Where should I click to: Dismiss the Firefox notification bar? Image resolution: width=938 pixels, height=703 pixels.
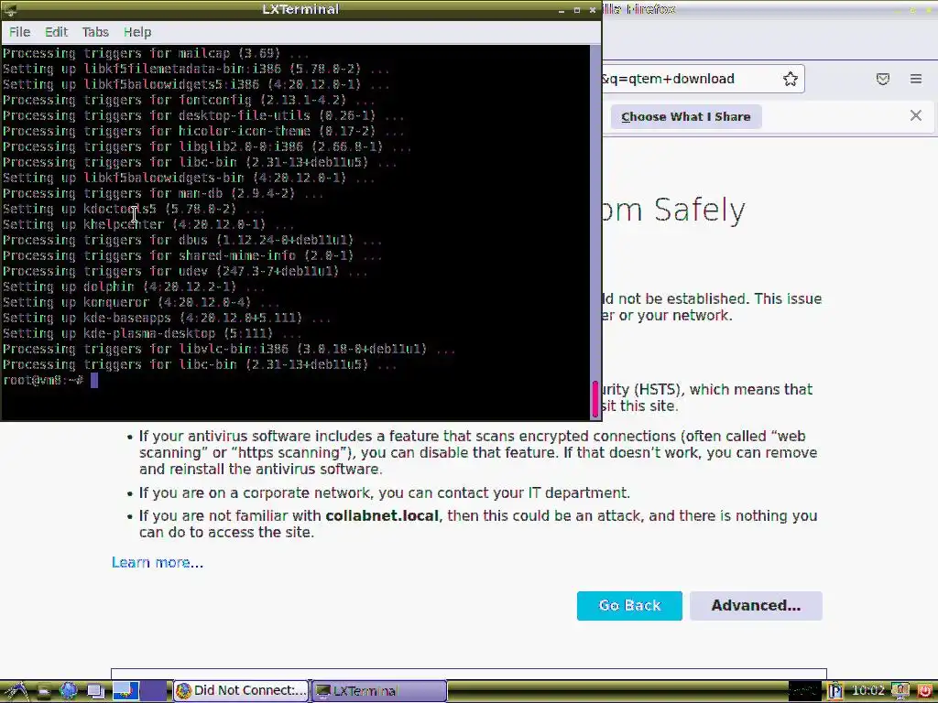pos(916,115)
